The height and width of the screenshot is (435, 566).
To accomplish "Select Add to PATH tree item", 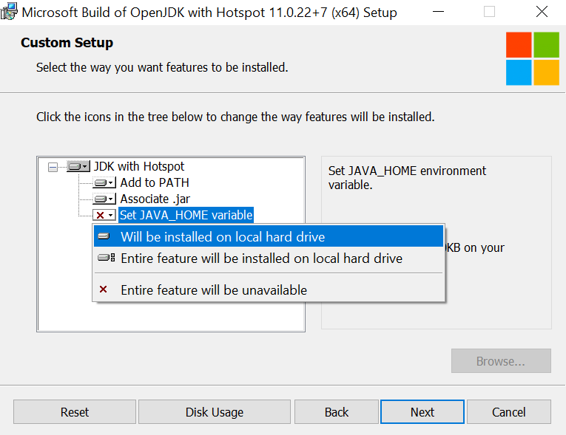I will pos(155,182).
